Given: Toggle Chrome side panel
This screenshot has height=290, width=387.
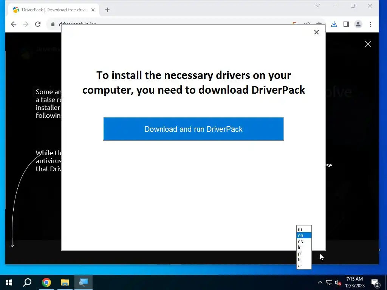Looking at the screenshot, I should click(x=346, y=24).
